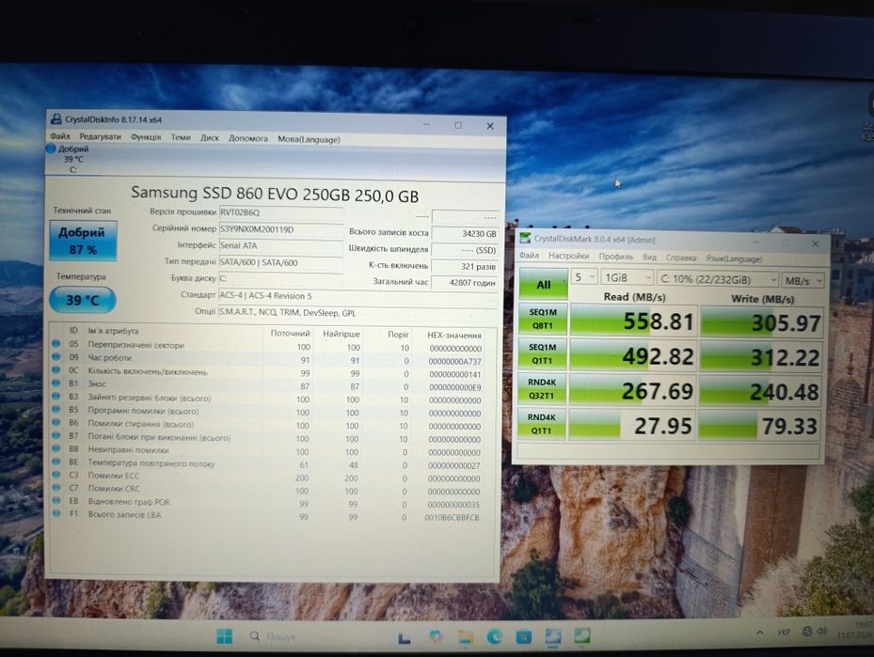Image resolution: width=874 pixels, height=657 pixels.
Task: Open the Теми menu
Action: [180, 137]
